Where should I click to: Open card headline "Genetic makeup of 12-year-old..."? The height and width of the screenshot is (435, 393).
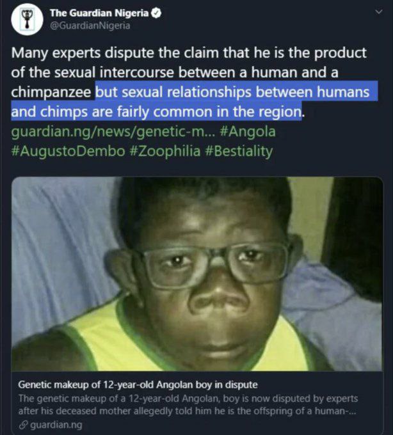tap(138, 385)
